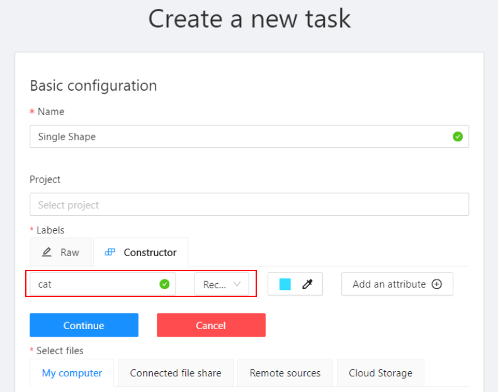Viewport: 498px width, 392px height.
Task: Open the Select project dropdown
Action: point(249,204)
